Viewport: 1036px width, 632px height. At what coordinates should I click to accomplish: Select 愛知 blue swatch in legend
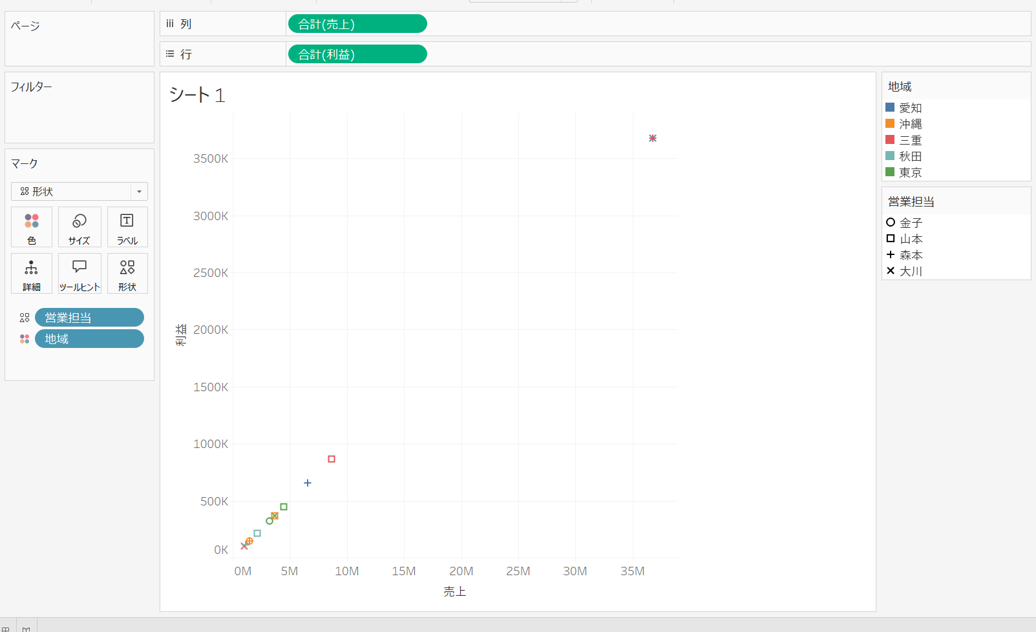click(x=890, y=108)
